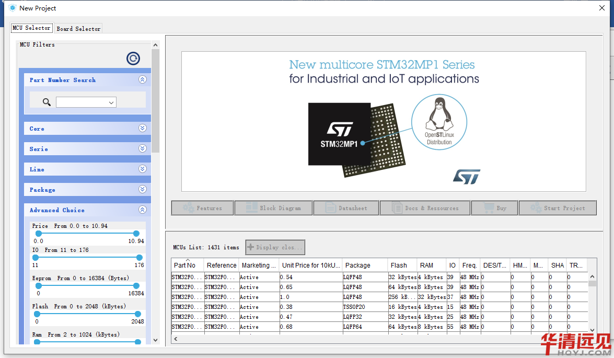Click the reset filters circular icon

[x=133, y=59]
